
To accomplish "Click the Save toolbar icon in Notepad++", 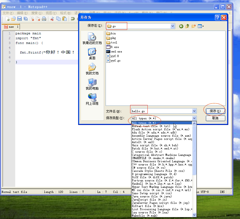I will (19, 19).
